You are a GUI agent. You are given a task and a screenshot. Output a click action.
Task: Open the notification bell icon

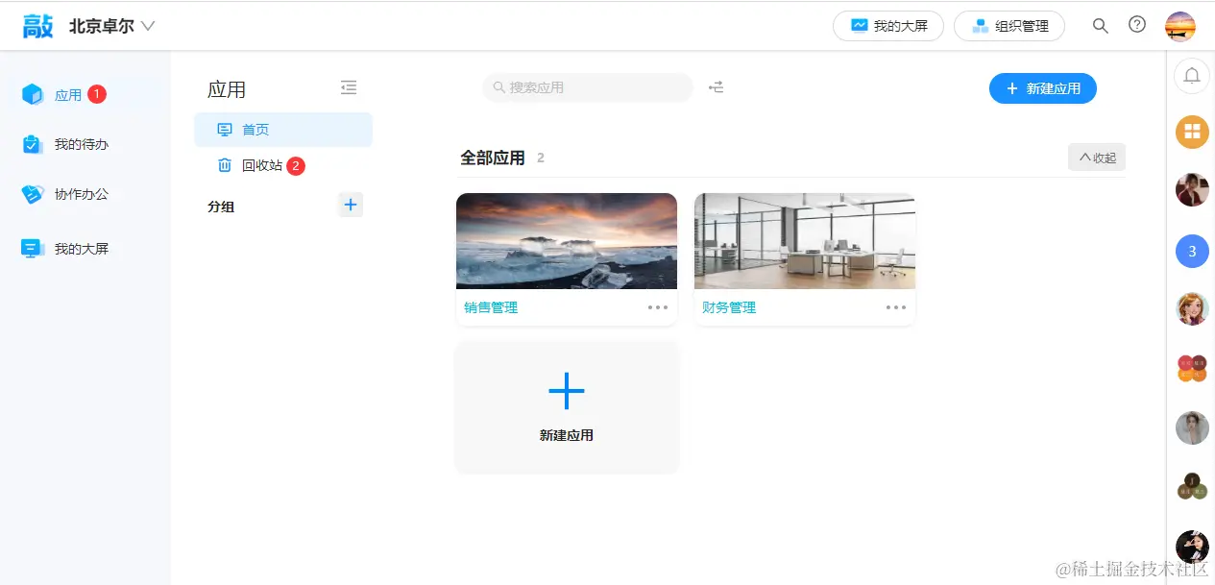[1192, 75]
